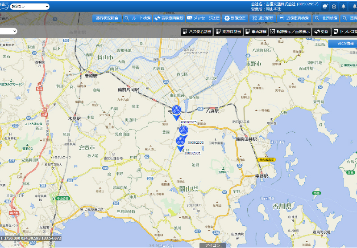Open バス便名割当 assignment

pos(196,32)
